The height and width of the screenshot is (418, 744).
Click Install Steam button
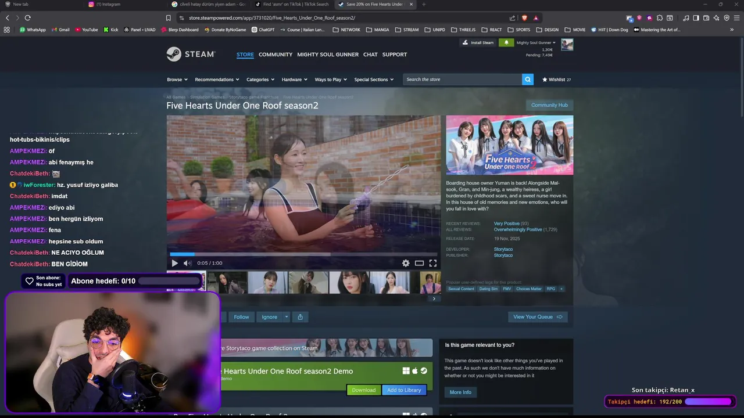click(478, 42)
